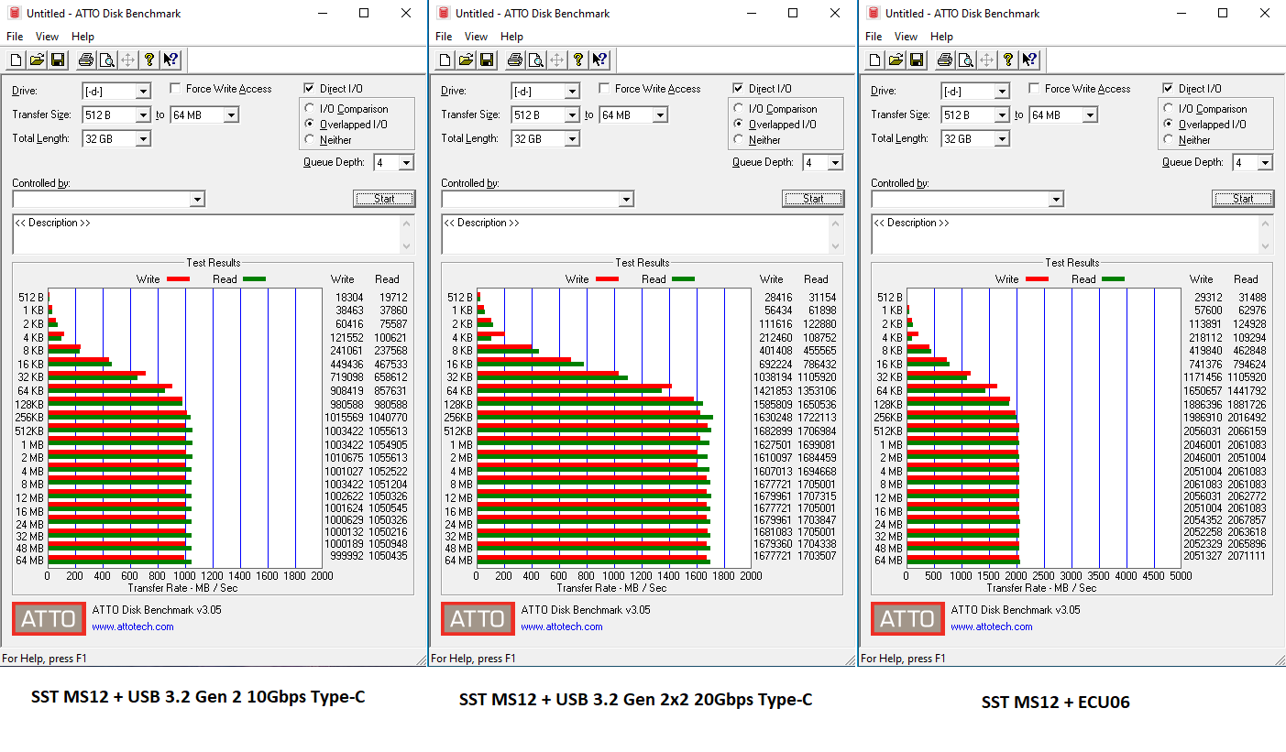Click red Write legend swatch in right window
The image size is (1286, 752).
(1037, 279)
